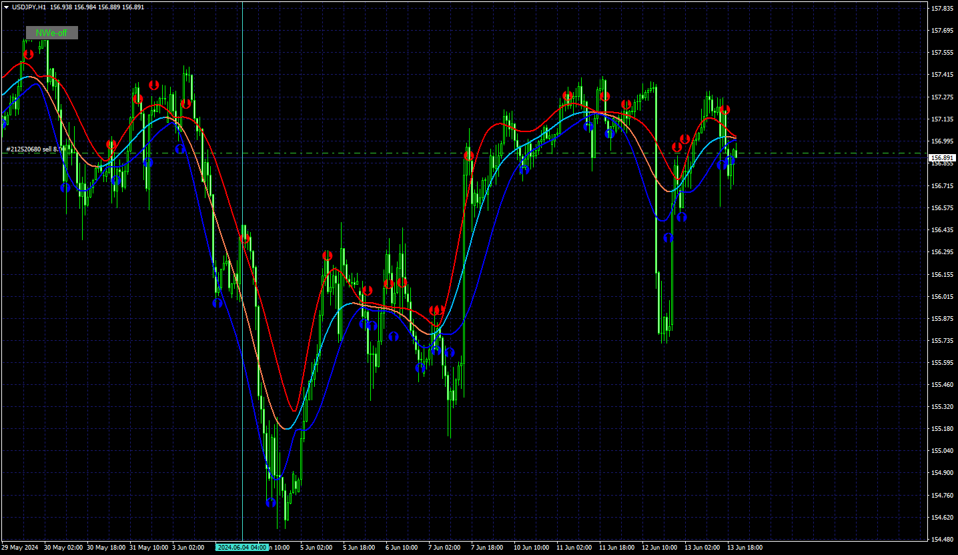Open the USDJPY,H1 chart dropdown triangle

click(6, 7)
